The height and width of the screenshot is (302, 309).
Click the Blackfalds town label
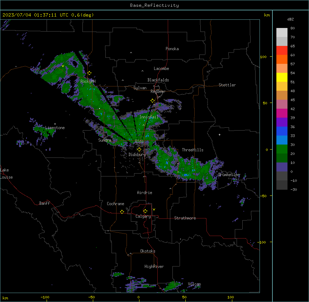tap(158, 80)
